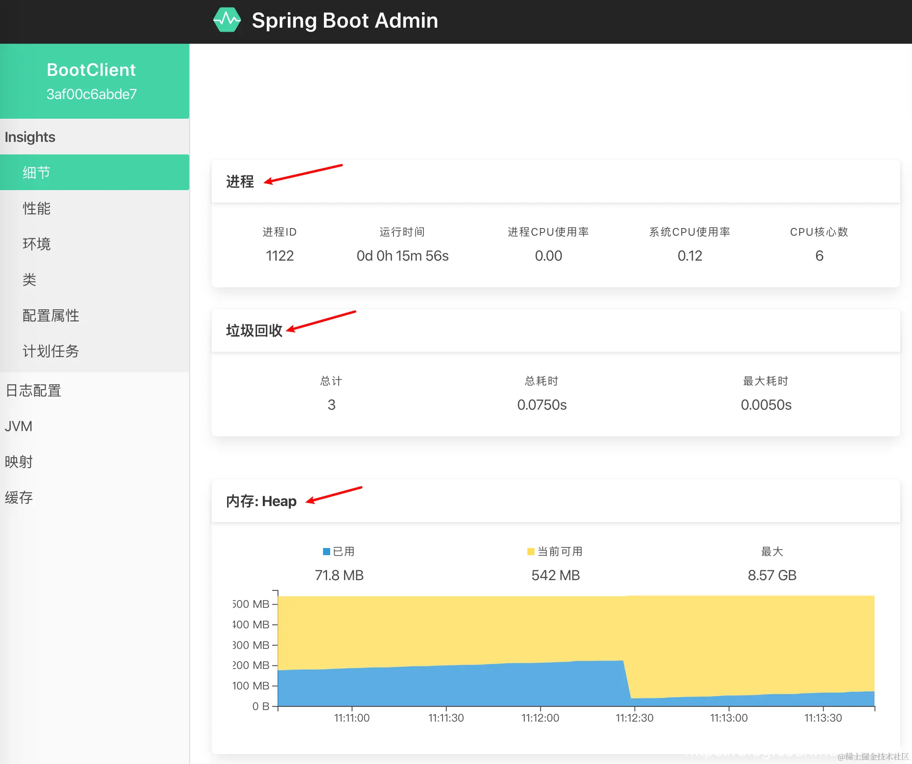This screenshot has height=764, width=912.
Task: Open the 缓存 section
Action: pos(95,498)
